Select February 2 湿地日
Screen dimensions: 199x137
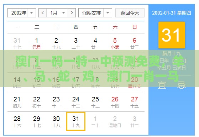(115, 122)
